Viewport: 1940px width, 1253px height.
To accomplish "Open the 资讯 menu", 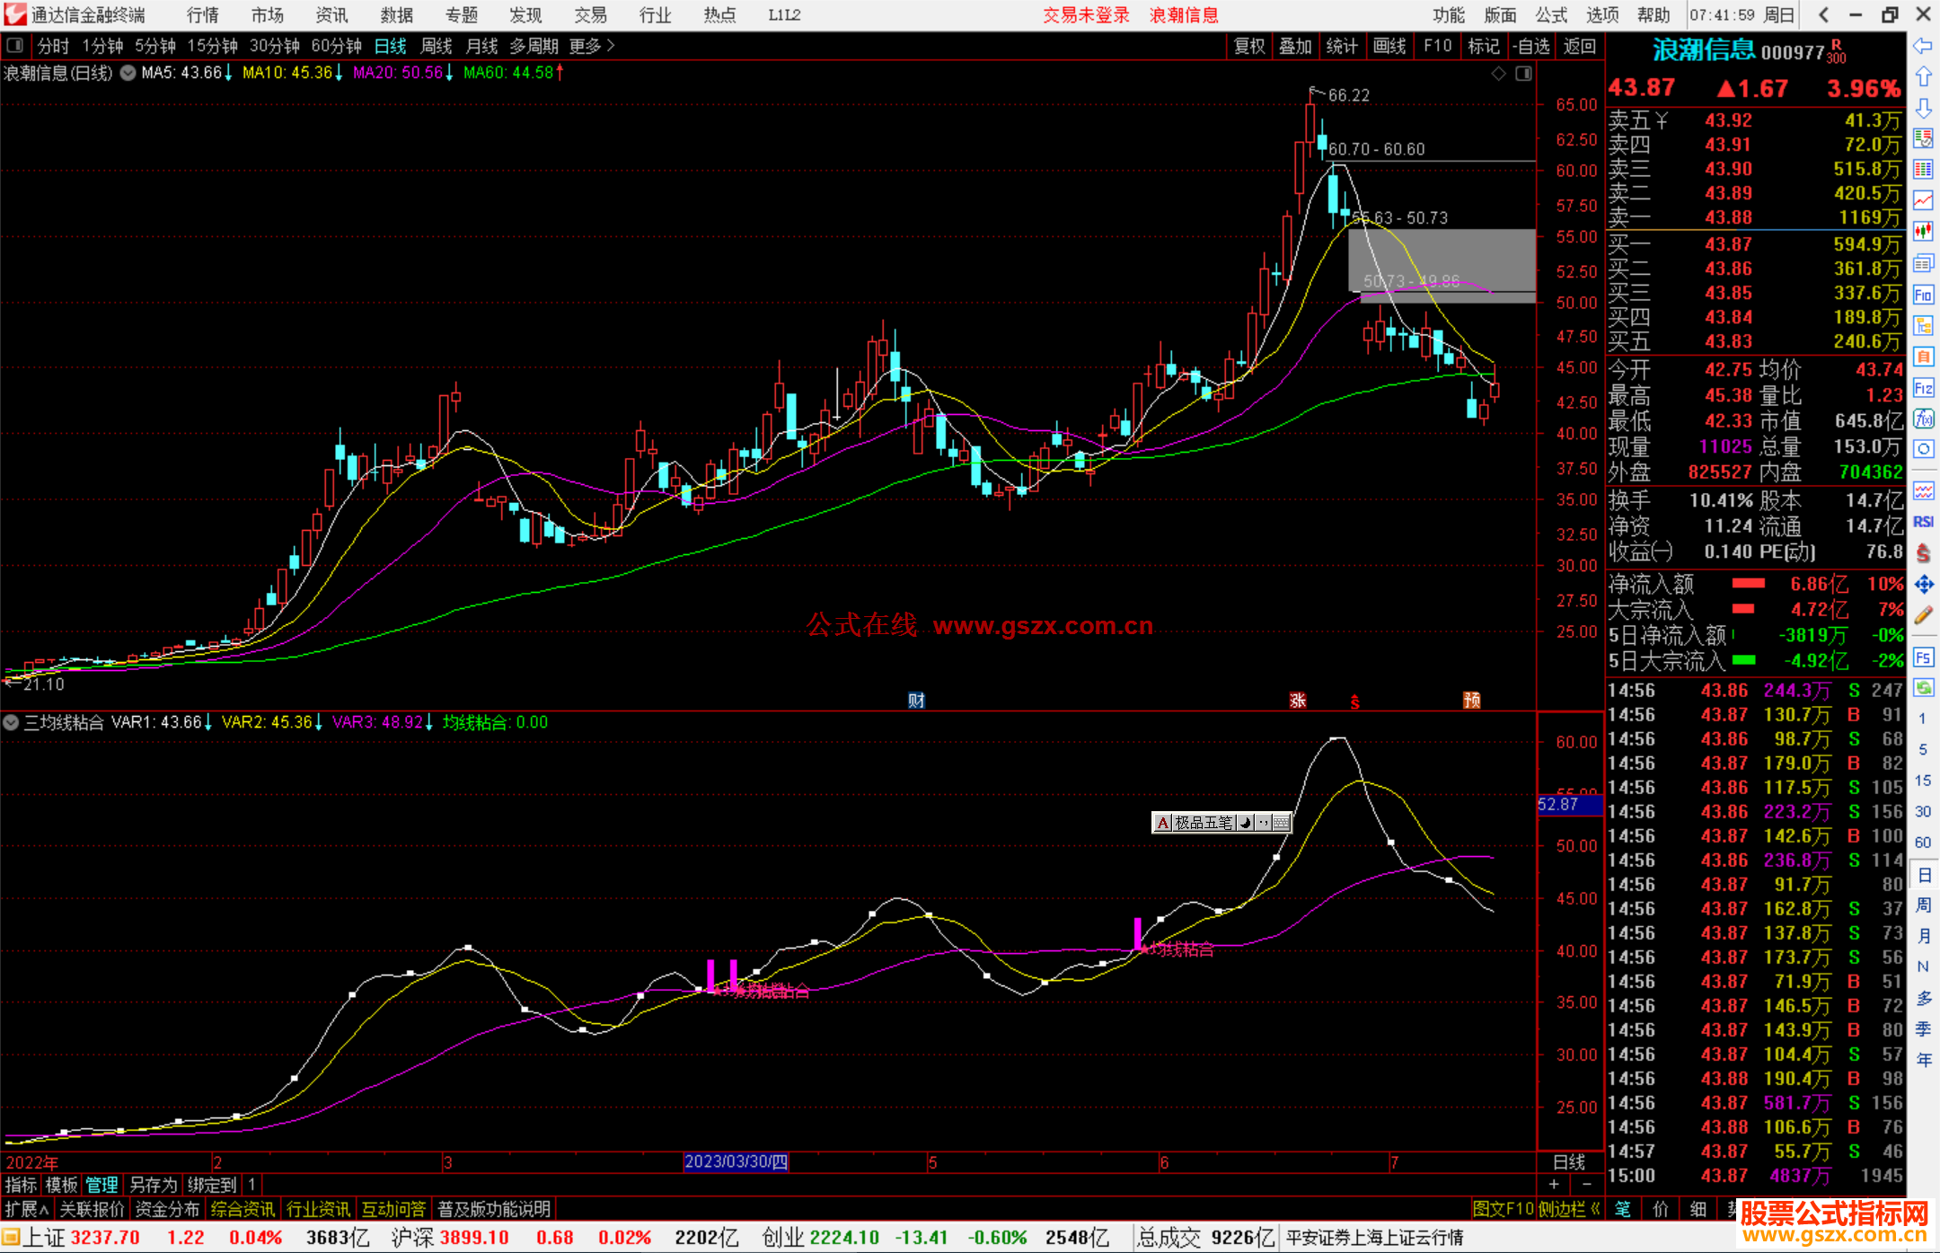I will (x=332, y=15).
